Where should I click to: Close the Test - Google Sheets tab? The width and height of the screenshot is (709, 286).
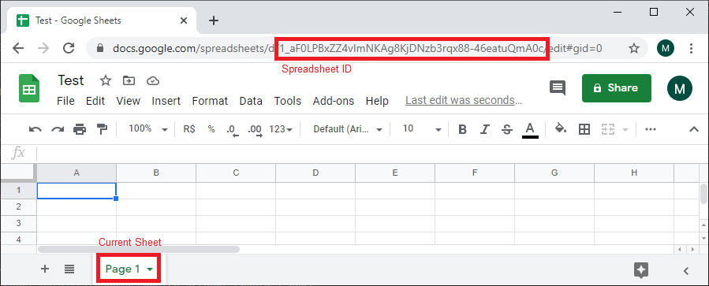[184, 20]
